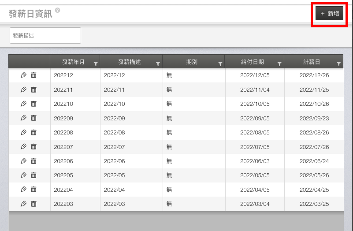
Task: Select description cell 2022/05
Action: pyautogui.click(x=115, y=175)
